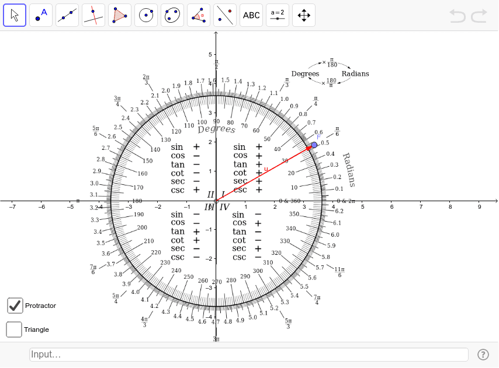Click the Undo arrow
499x368 pixels.
(458, 16)
